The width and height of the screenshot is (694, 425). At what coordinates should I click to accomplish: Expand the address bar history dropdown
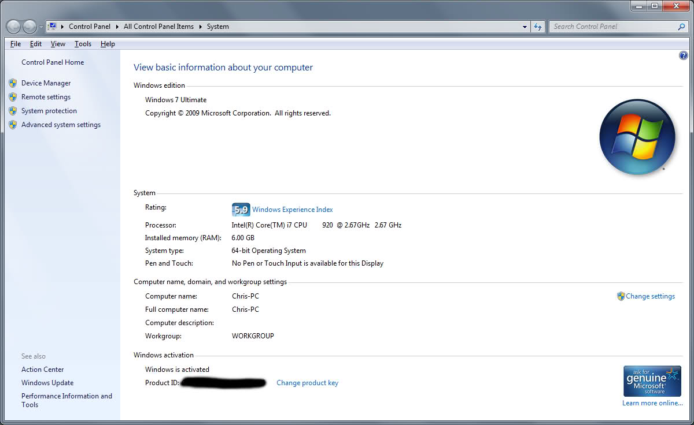click(525, 27)
